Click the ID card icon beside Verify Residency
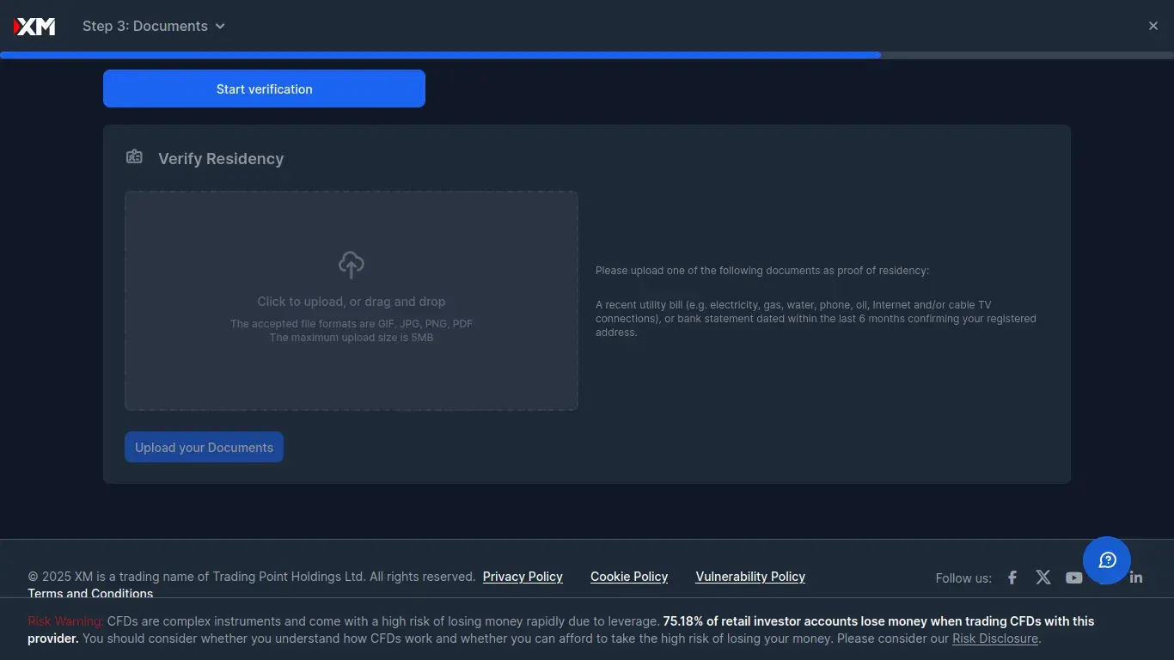This screenshot has height=660, width=1174. (134, 157)
